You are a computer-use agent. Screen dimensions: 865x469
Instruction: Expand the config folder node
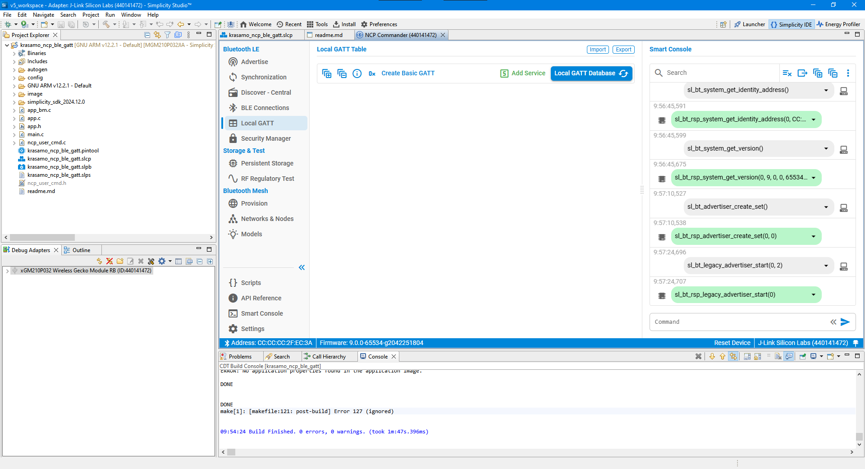point(14,78)
